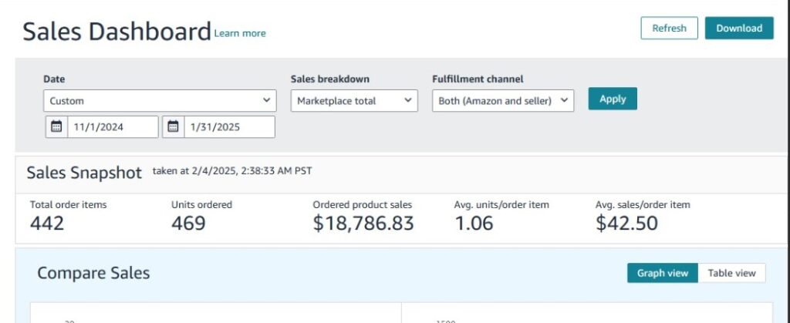Open the end date calendar picker icon
Screen dimensions: 790x323
[173, 126]
